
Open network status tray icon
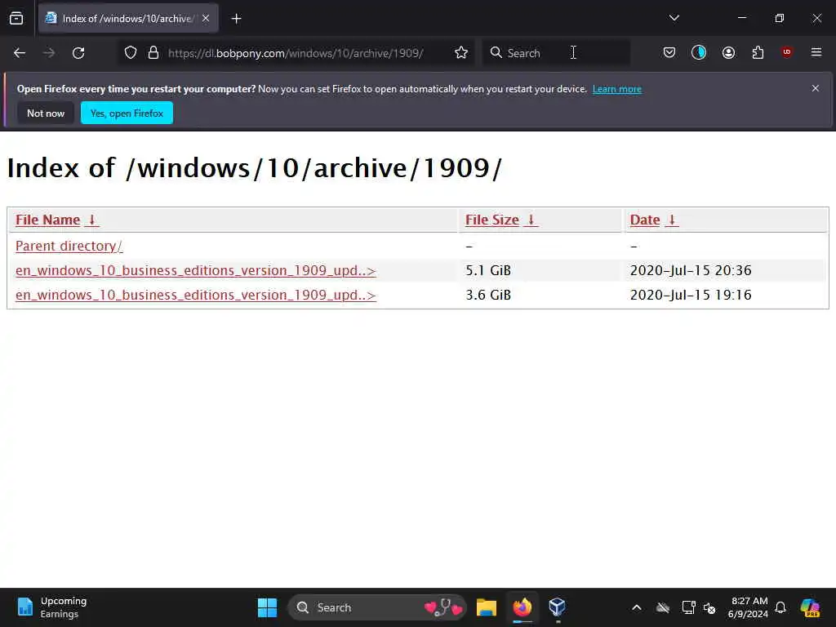tap(688, 607)
